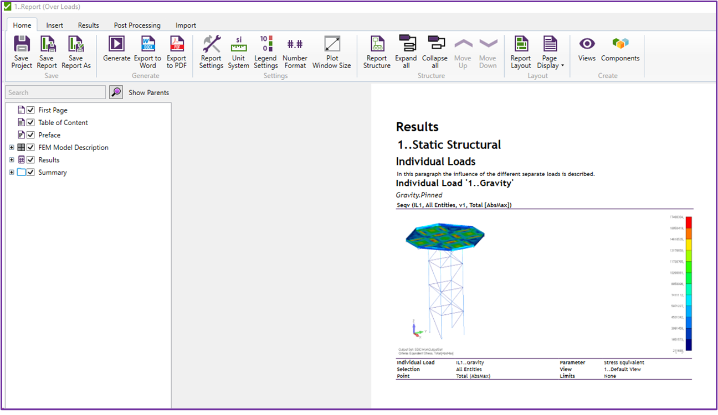This screenshot has height=415, width=718.
Task: Click the Show Parents button
Action: [148, 92]
